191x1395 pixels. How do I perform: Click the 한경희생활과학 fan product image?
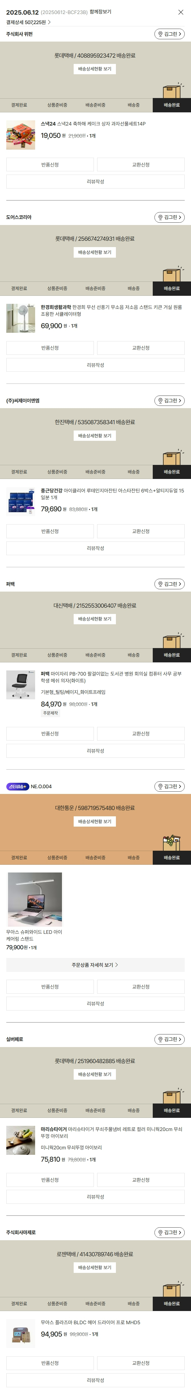click(x=21, y=318)
